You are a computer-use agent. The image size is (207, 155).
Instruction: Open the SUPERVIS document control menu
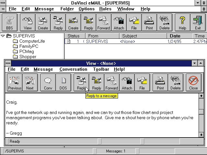pyautogui.click(x=3, y=9)
